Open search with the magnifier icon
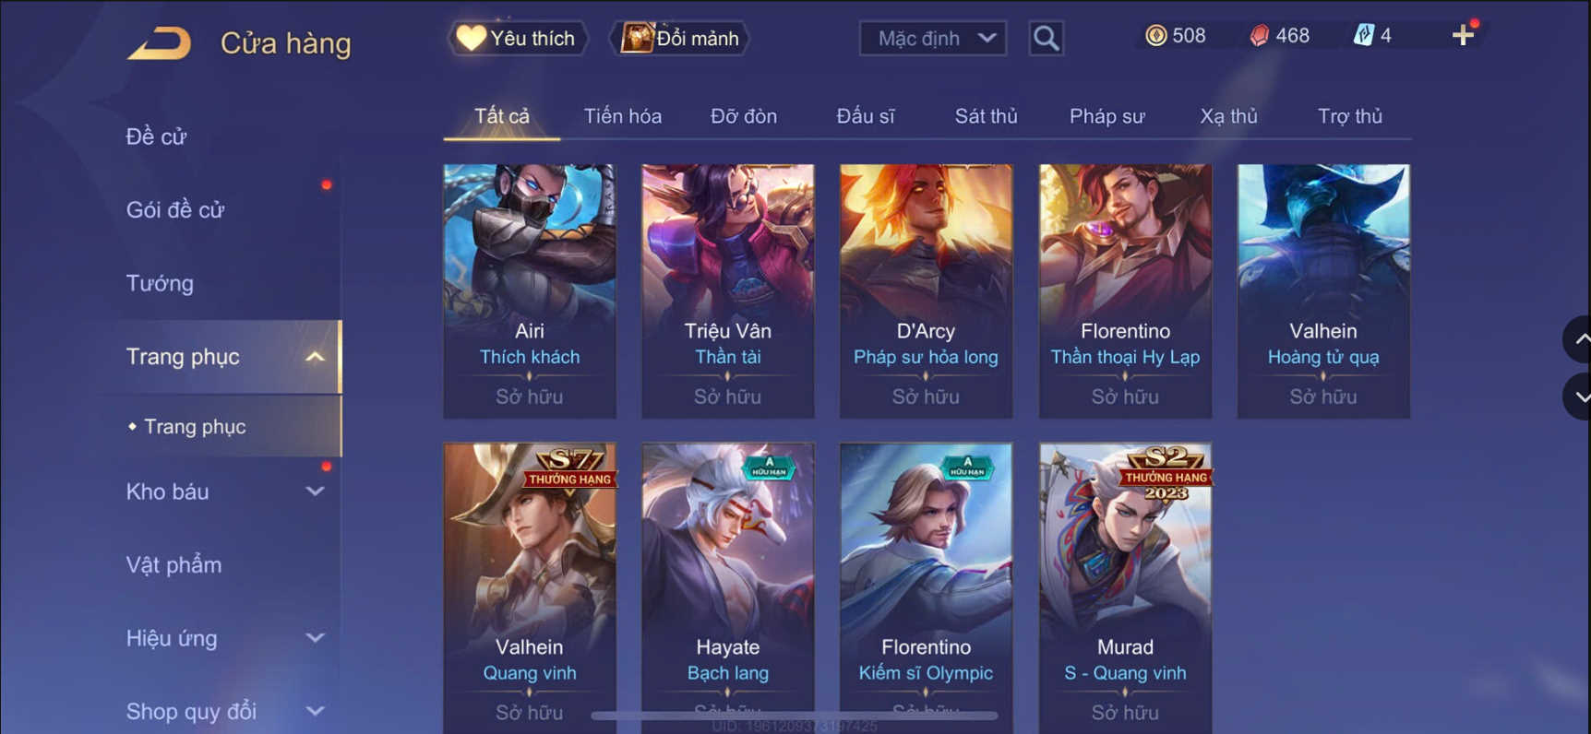Viewport: 1591px width, 734px height. (1046, 39)
